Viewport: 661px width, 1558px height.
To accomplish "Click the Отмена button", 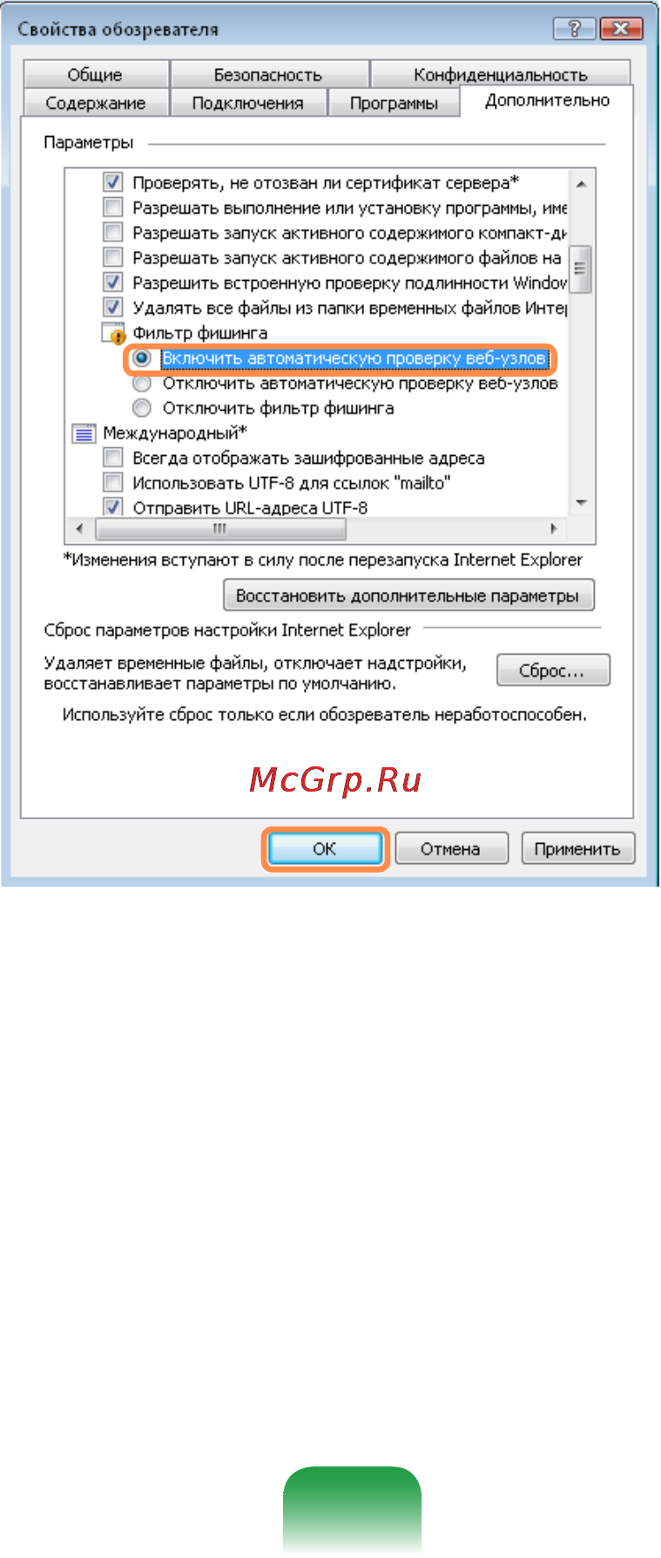I will 451,848.
